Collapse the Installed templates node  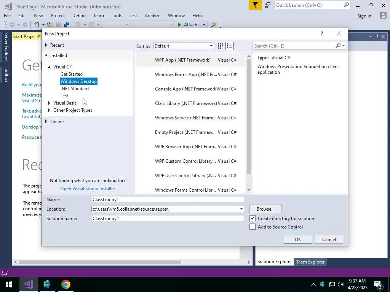(46, 56)
